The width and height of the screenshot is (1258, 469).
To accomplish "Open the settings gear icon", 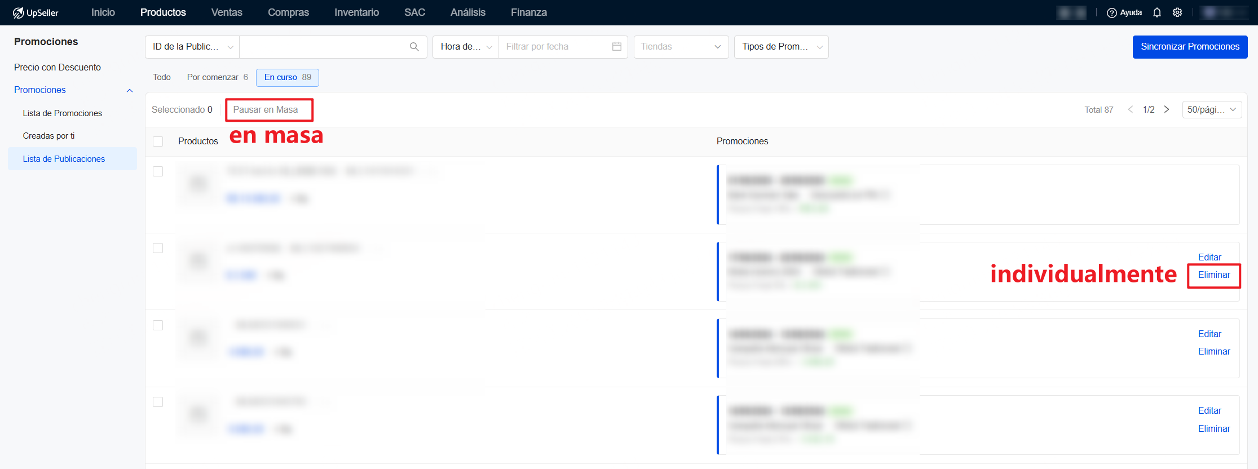I will coord(1177,12).
